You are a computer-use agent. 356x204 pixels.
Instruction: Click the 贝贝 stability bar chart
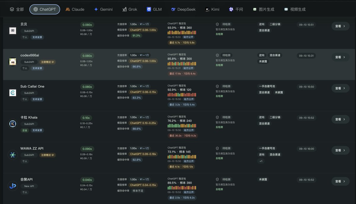[x=182, y=33]
